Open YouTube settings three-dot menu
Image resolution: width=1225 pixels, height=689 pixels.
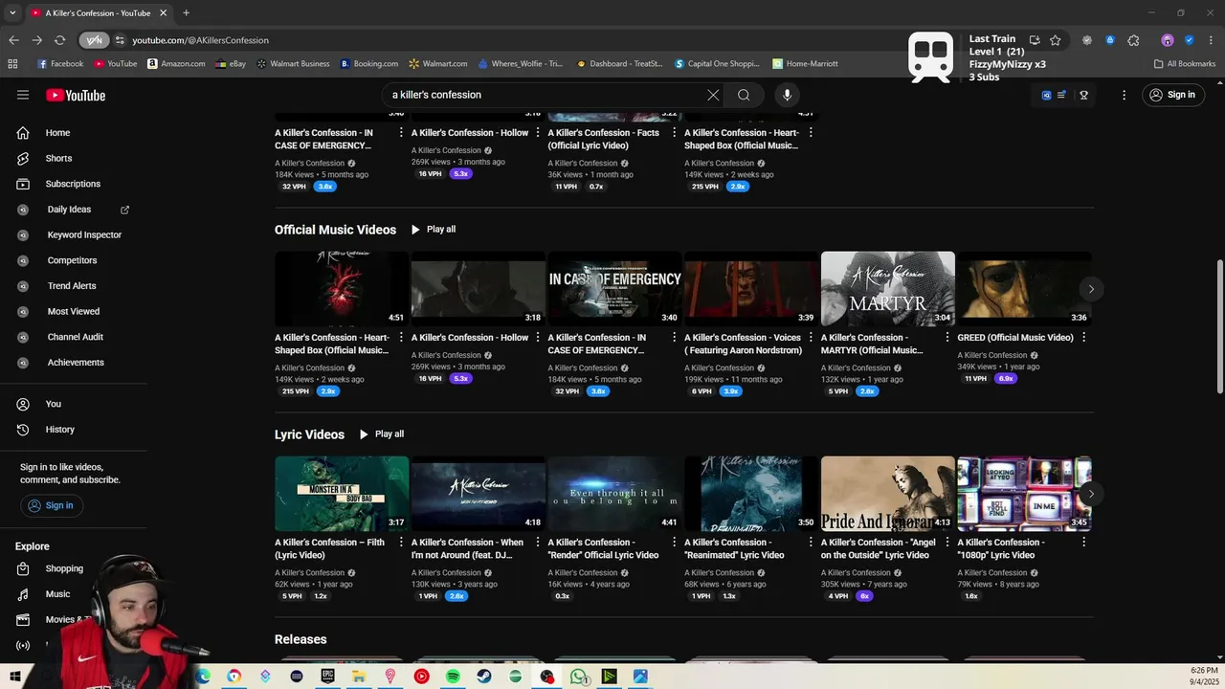pos(1125,95)
